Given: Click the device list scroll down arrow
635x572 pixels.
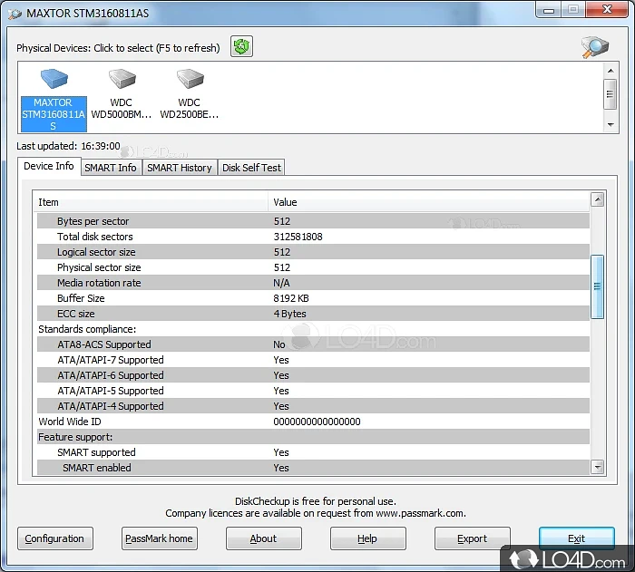Looking at the screenshot, I should tap(611, 125).
